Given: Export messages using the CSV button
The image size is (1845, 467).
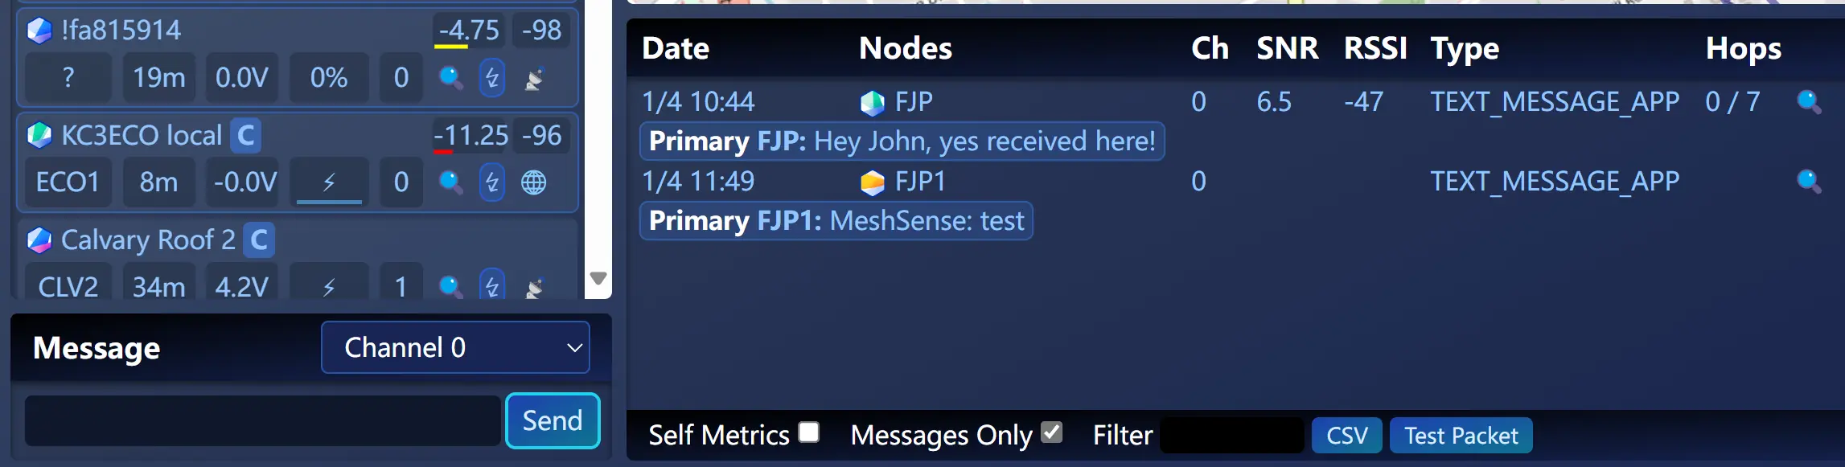Looking at the screenshot, I should pyautogui.click(x=1346, y=435).
